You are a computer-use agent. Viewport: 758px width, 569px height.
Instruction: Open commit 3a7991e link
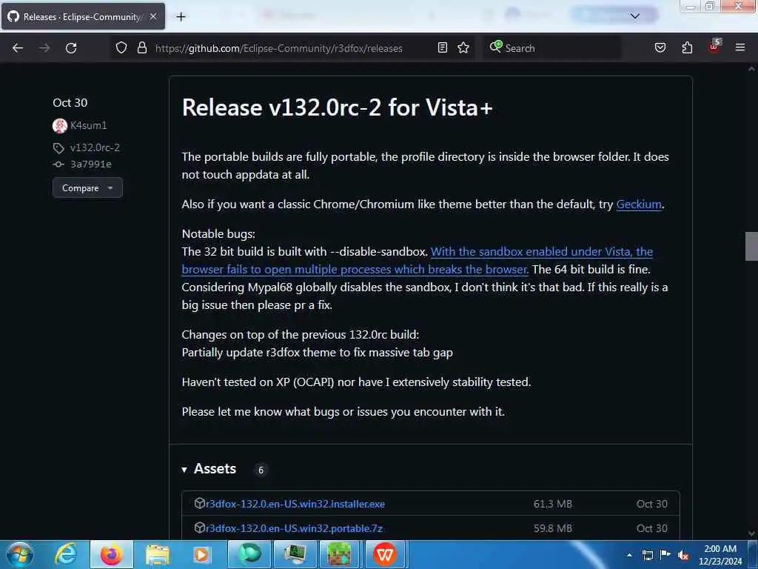click(x=91, y=164)
